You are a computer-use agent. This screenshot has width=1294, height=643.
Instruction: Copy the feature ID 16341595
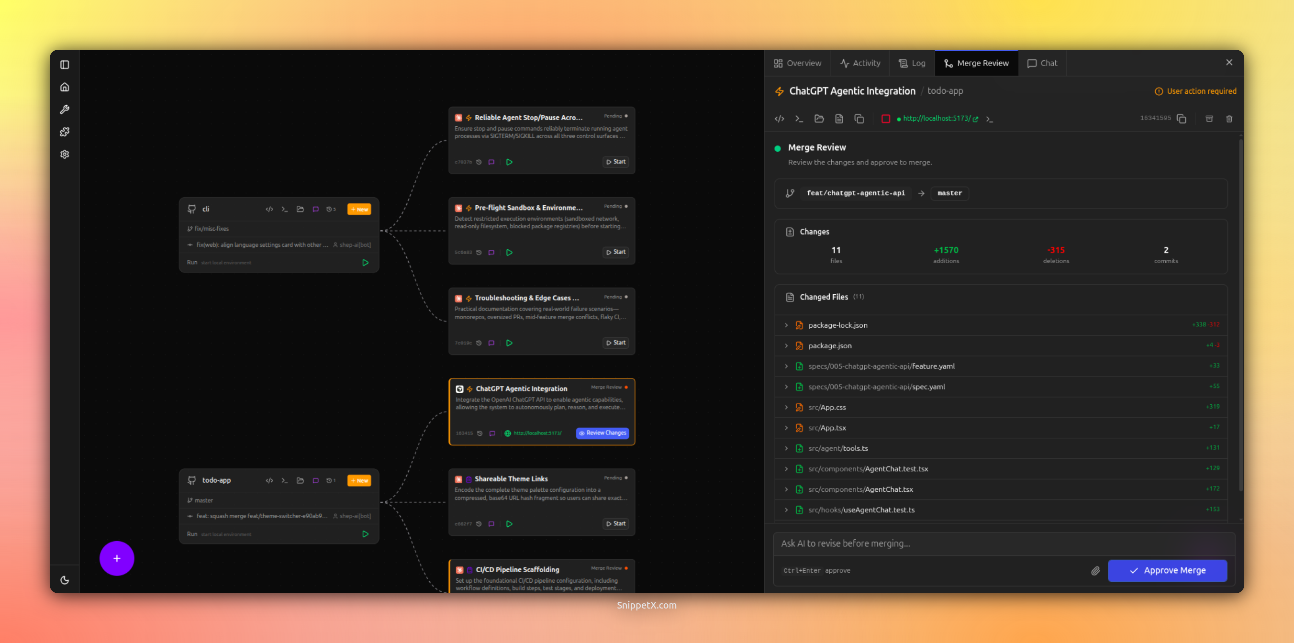tap(1182, 119)
